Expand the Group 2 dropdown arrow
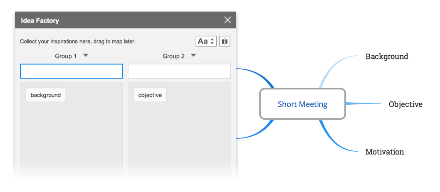This screenshot has width=440, height=192. pyautogui.click(x=193, y=55)
